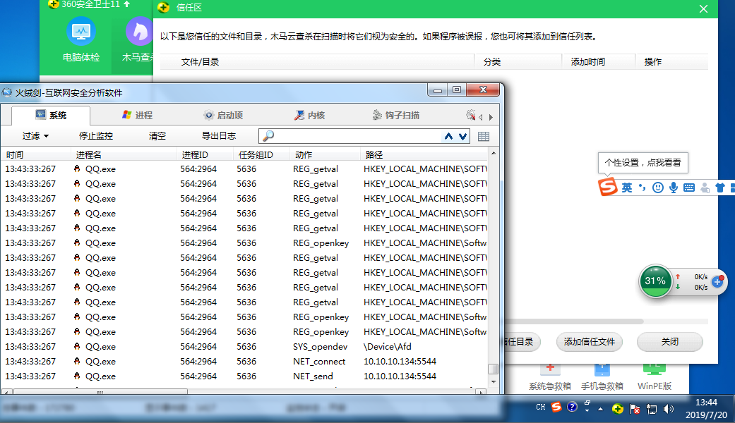The height and width of the screenshot is (423, 735).
Task: Open 系统急救箱 tool in 360 window
Action: (550, 378)
